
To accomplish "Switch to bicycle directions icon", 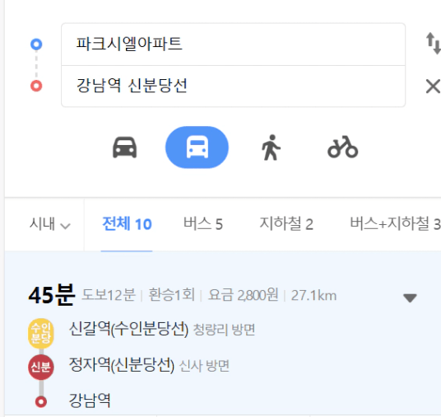I will [x=342, y=148].
